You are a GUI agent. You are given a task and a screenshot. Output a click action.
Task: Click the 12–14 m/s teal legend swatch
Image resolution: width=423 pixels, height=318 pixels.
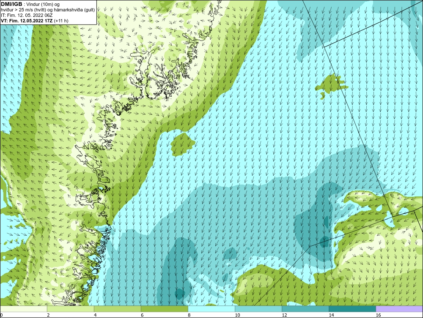point(305,309)
